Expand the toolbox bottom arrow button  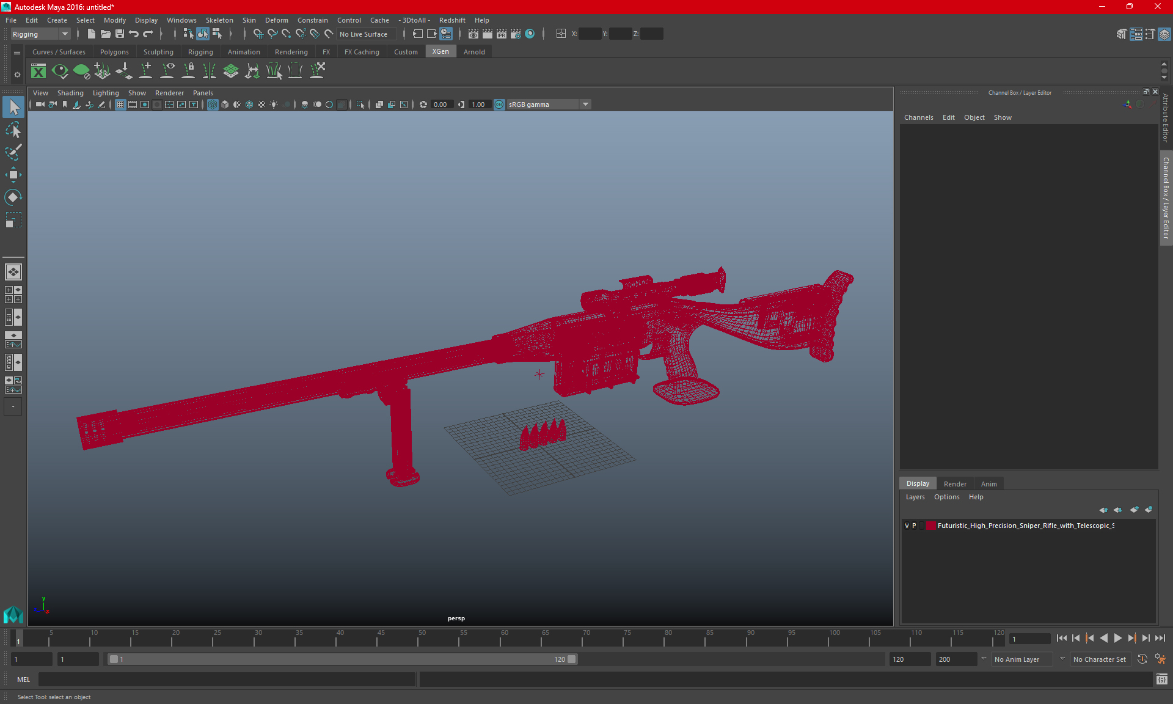tap(13, 406)
